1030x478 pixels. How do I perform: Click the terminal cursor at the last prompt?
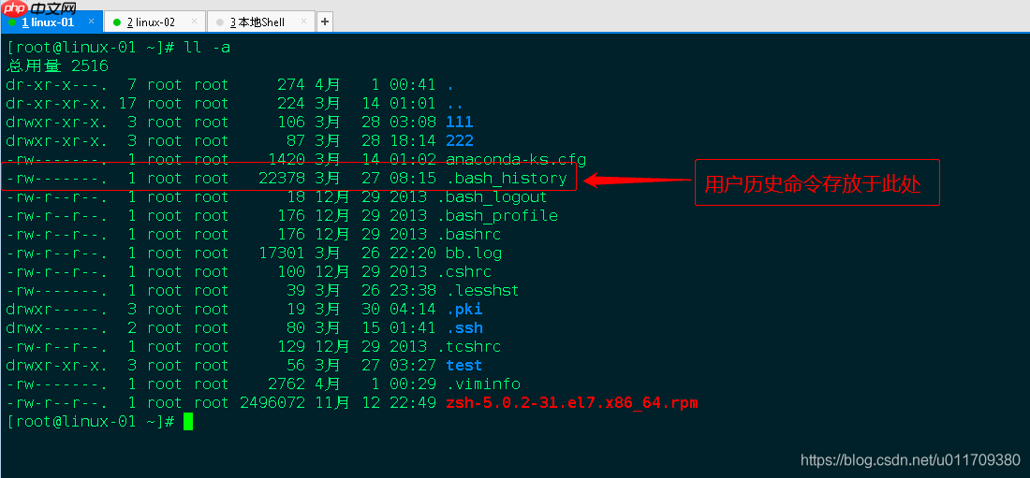click(188, 422)
